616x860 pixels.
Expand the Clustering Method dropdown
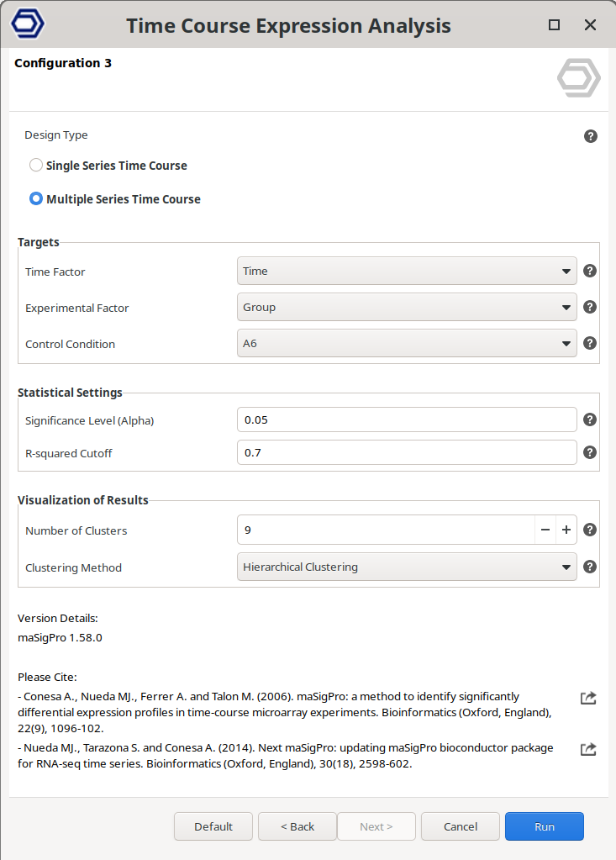(407, 567)
